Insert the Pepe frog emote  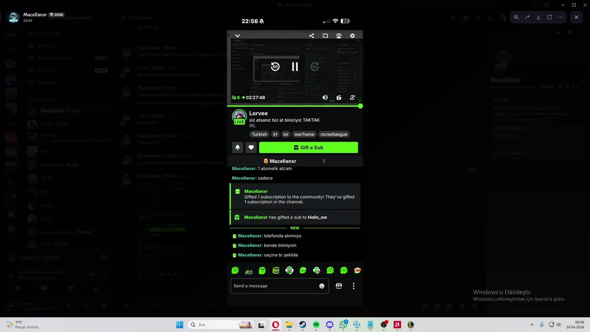(x=248, y=271)
